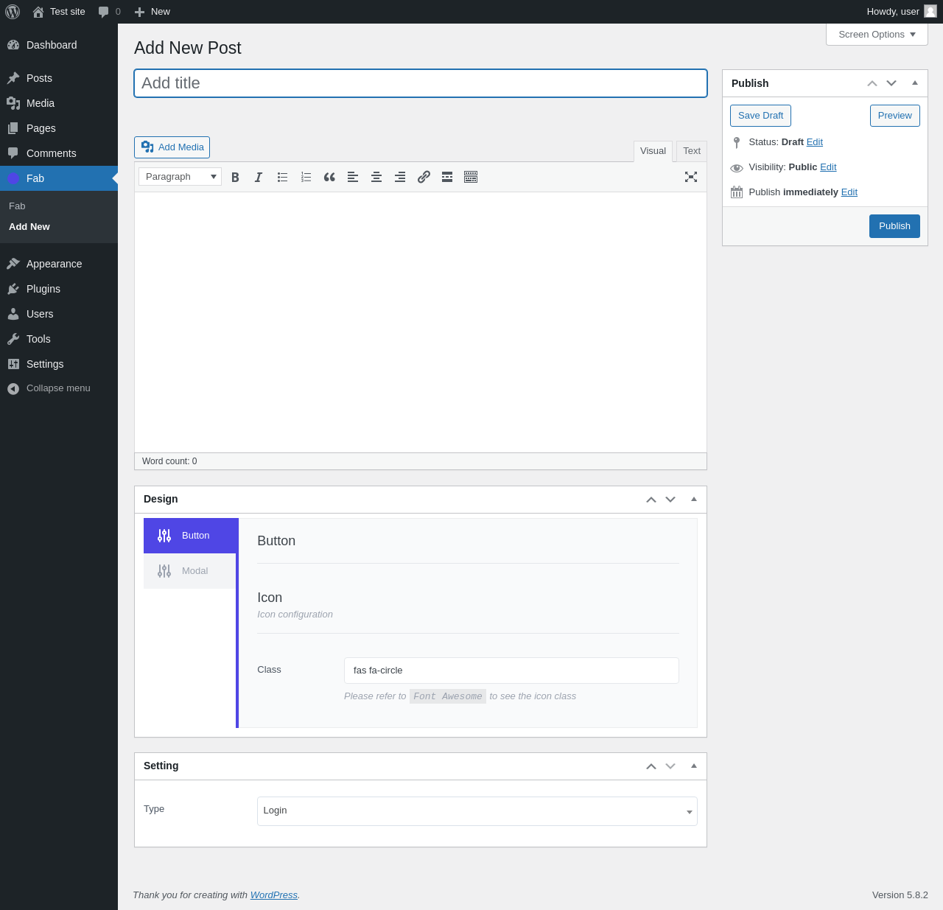Toggle italic text formatting
Screen dimensions: 943x910
tap(259, 177)
